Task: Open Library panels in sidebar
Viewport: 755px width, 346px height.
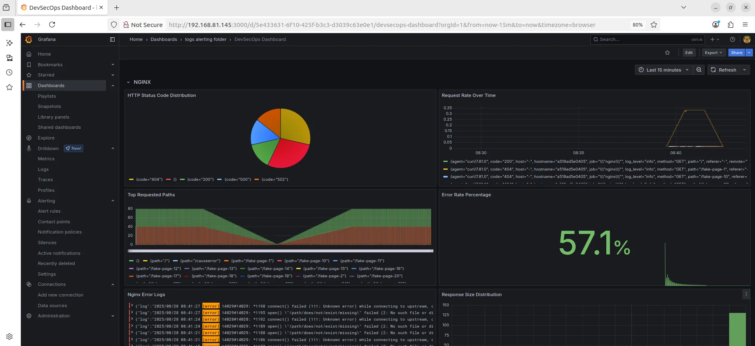Action: [x=54, y=117]
